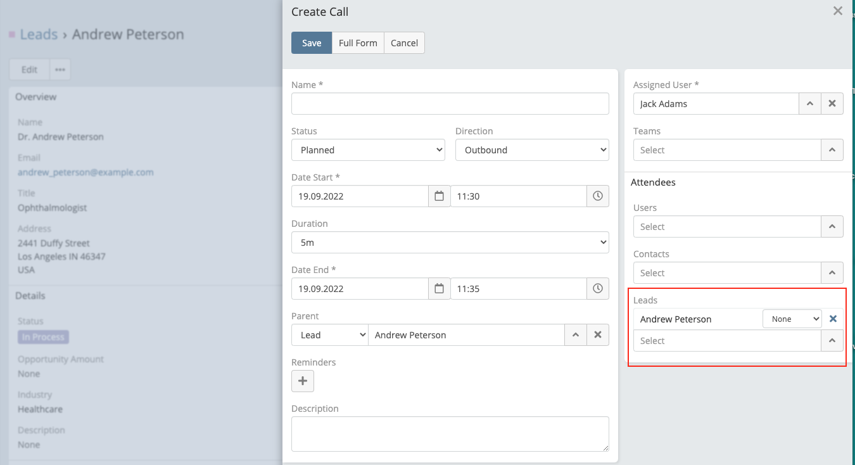Expand the Duration dropdown set to 5m
This screenshot has width=855, height=465.
450,242
